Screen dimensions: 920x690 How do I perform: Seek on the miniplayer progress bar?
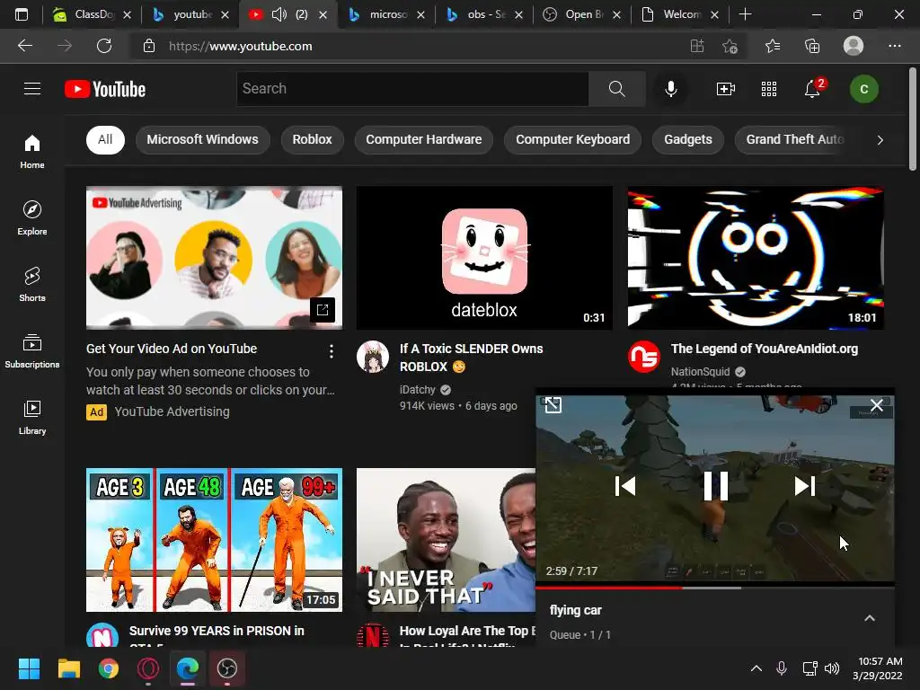(715, 587)
